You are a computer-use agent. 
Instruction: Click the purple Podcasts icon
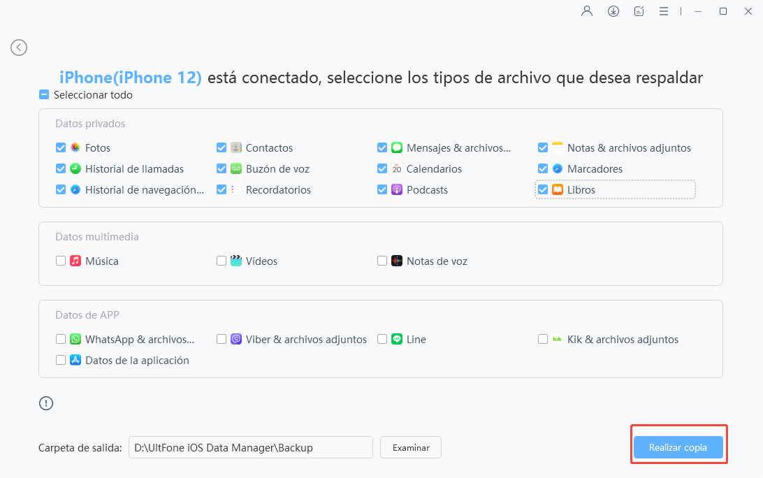click(x=397, y=189)
